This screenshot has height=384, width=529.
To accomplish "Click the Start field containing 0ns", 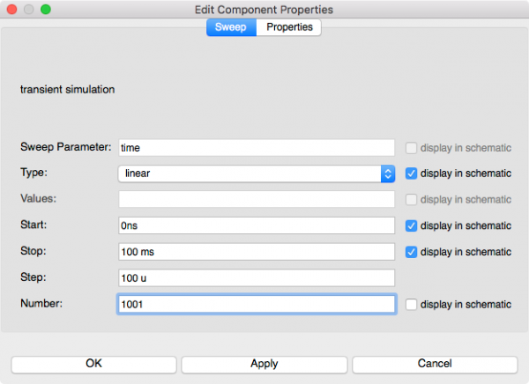I will click(256, 225).
